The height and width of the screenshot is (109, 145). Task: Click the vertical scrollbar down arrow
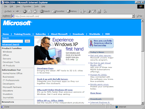(142, 103)
